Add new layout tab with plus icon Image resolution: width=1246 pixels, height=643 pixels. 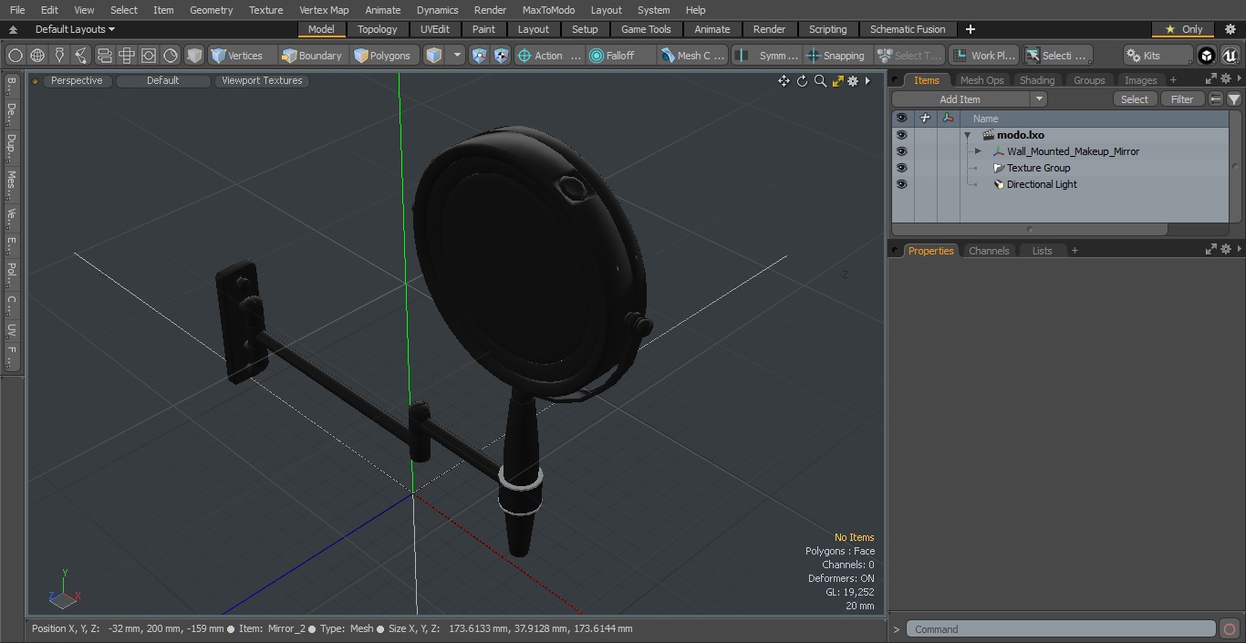point(970,29)
